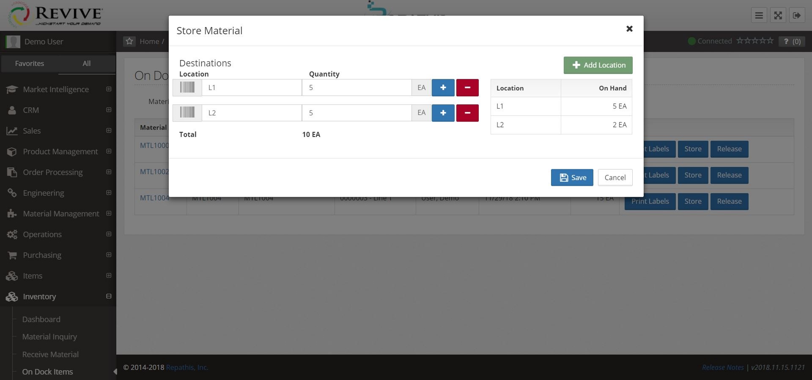Open the Repathis, Inc. footer link
Image resolution: width=812 pixels, height=380 pixels.
[187, 367]
